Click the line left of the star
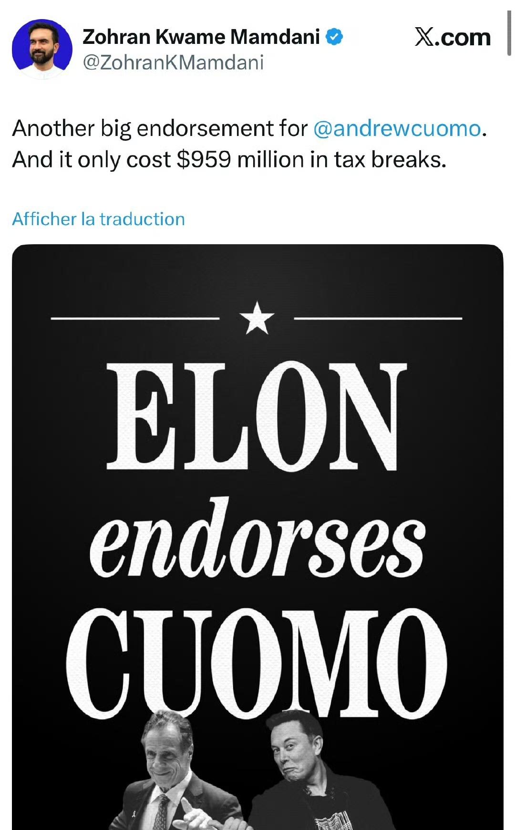 [134, 318]
